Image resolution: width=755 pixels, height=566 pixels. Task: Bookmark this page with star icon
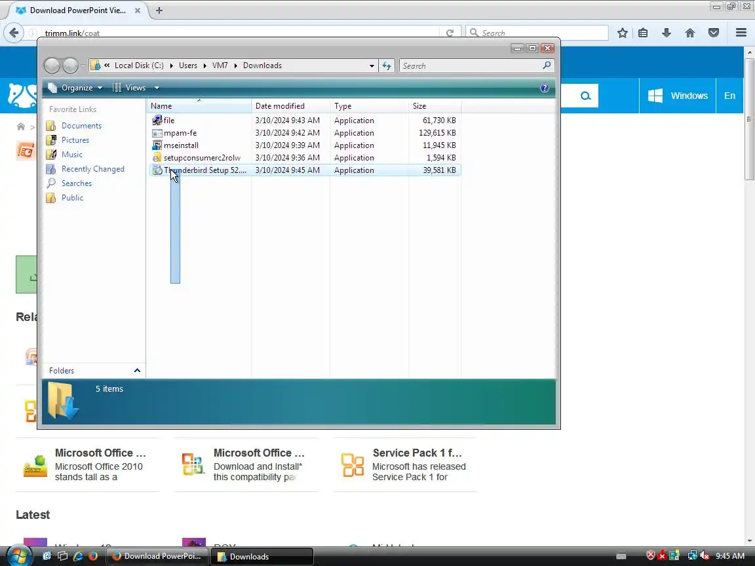click(x=623, y=33)
